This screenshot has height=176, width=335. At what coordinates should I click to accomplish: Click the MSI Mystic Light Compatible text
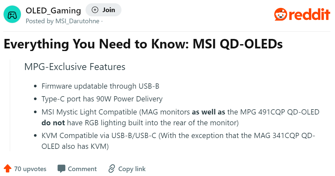pos(89,112)
